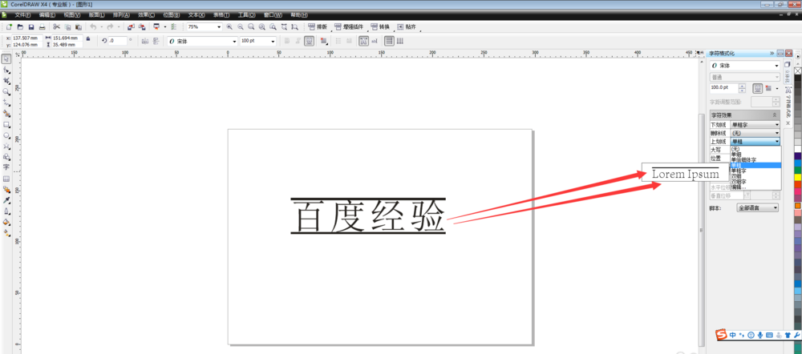This screenshot has height=354, width=802.
Task: Click the New document icon
Action: 9,26
